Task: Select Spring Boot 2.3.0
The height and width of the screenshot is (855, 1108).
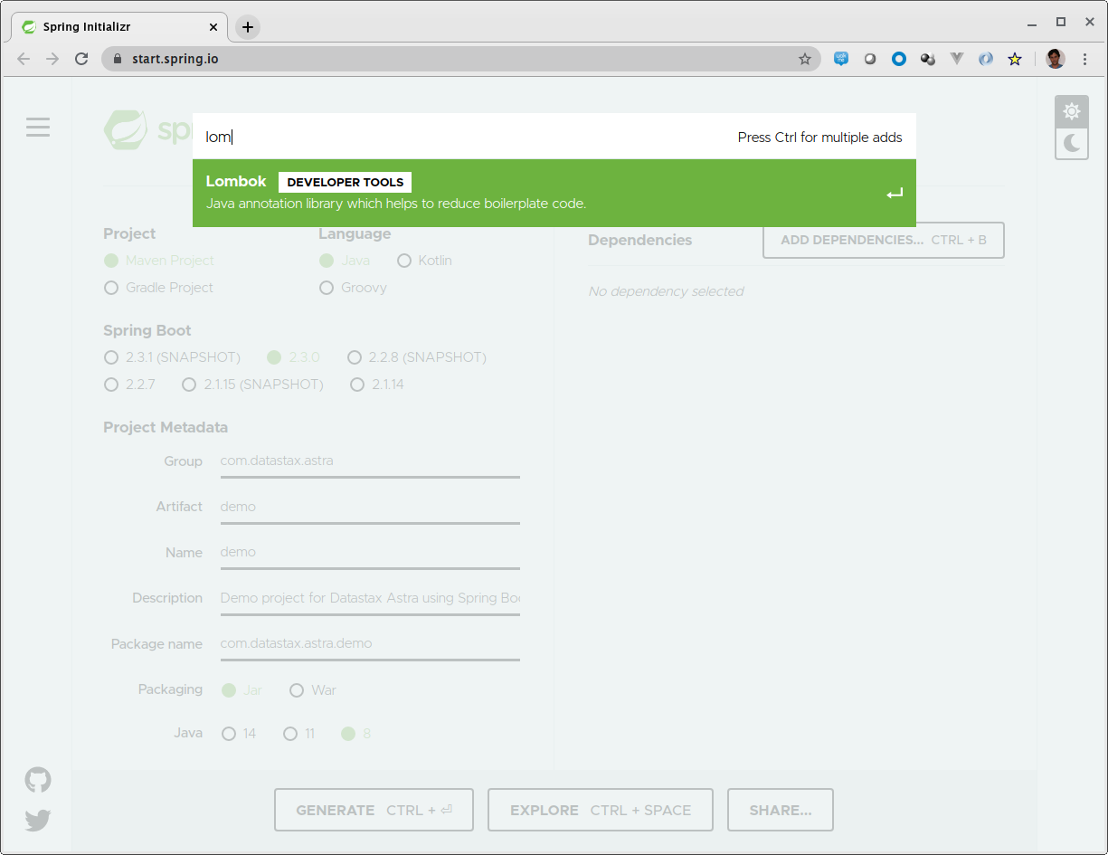Action: pyautogui.click(x=293, y=357)
